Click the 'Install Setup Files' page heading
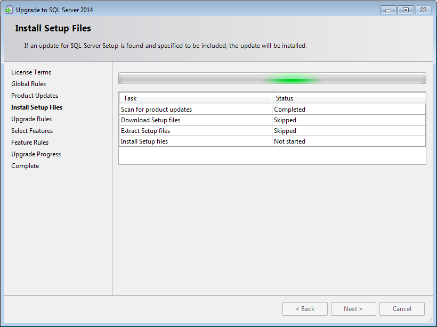The height and width of the screenshot is (327, 437). click(x=53, y=28)
